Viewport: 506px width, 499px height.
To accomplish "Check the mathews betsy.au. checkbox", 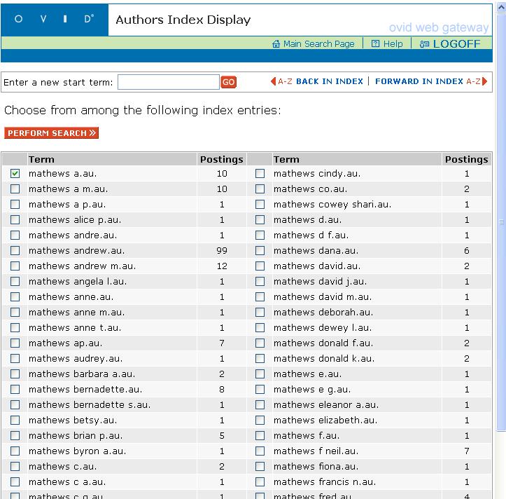I will (15, 420).
